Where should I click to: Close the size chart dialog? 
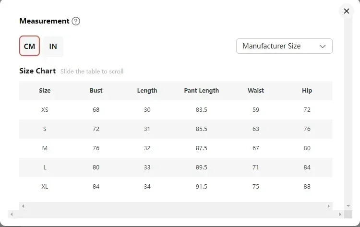347,11
